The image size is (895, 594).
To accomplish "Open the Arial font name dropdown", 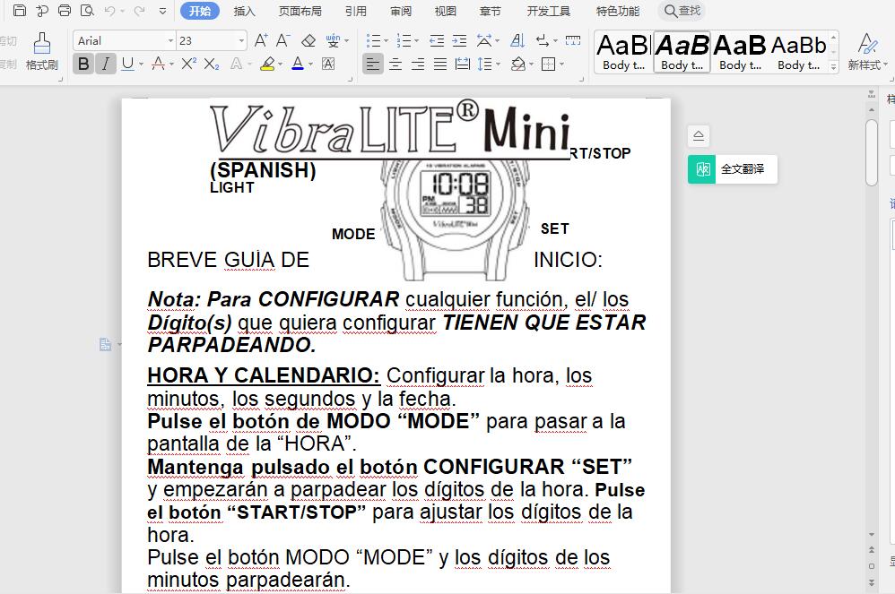I will (170, 41).
